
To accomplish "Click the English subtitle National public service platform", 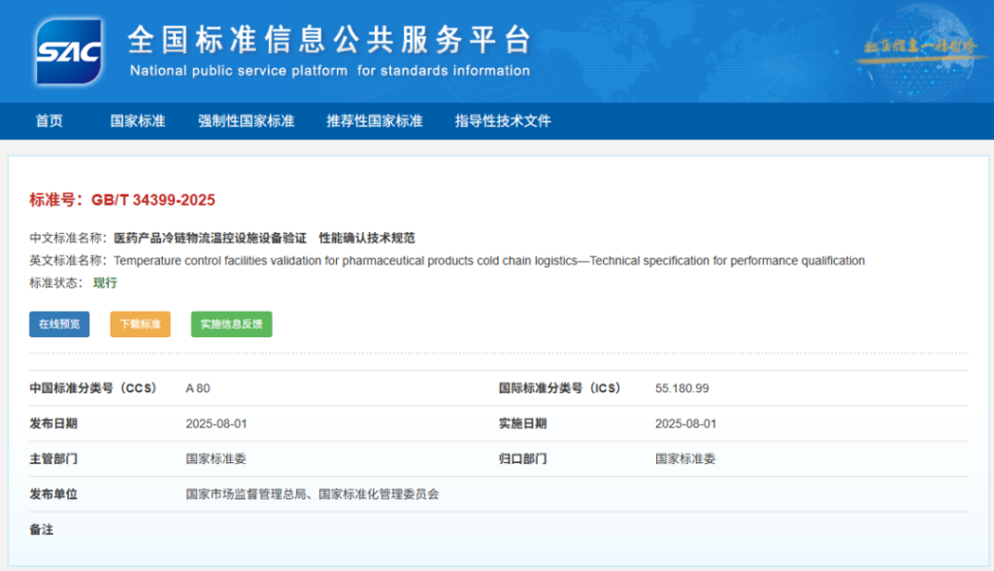I will coord(239,71).
